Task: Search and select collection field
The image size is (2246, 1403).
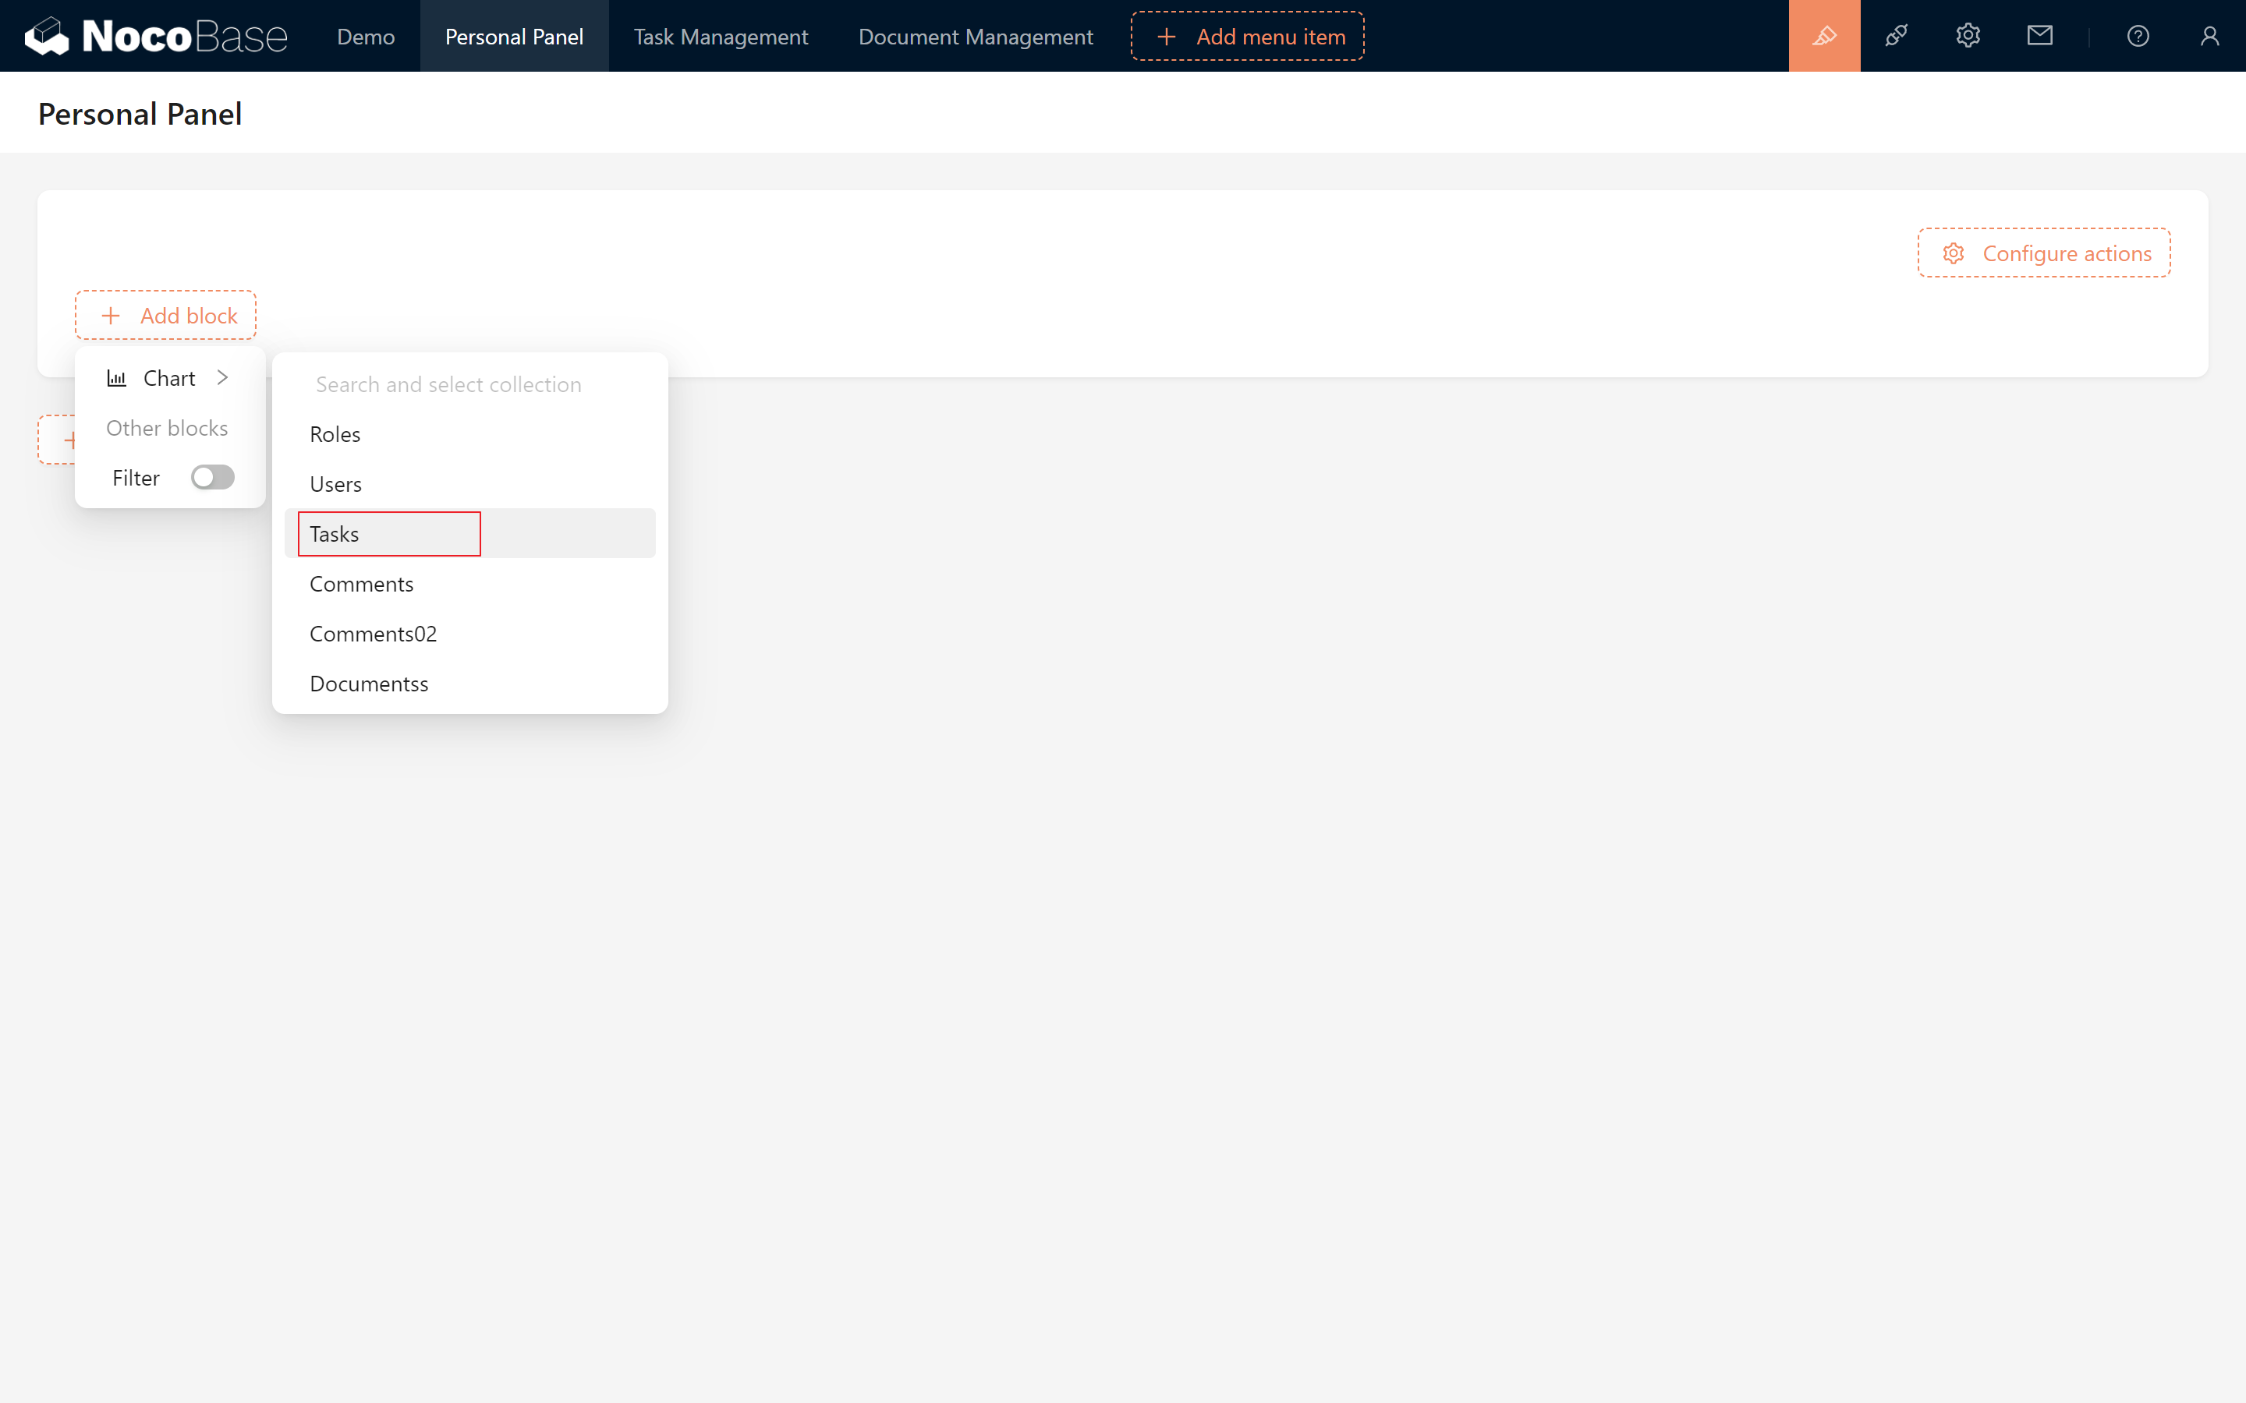Action: [469, 383]
